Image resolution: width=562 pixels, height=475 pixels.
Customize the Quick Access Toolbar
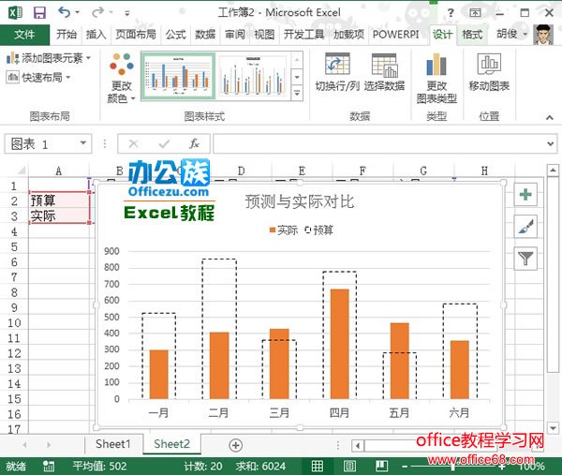[x=126, y=14]
